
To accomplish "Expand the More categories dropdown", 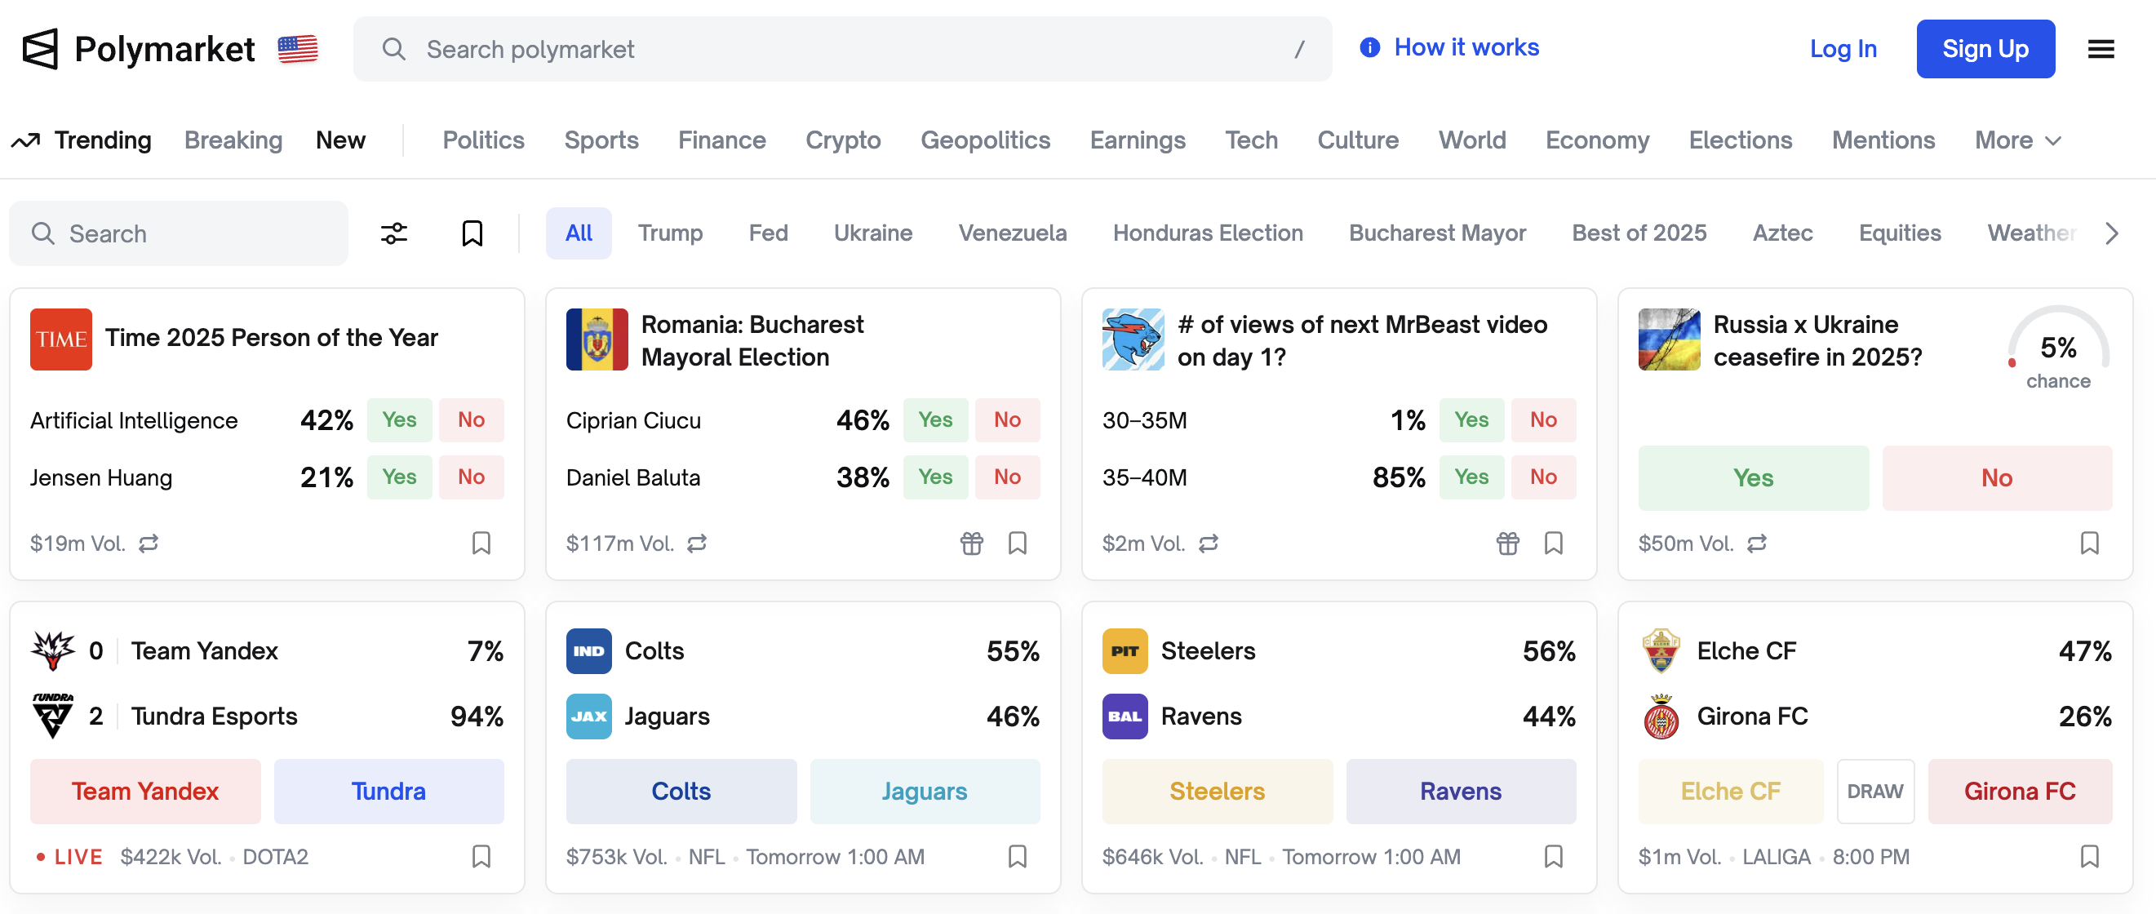I will click(2017, 140).
